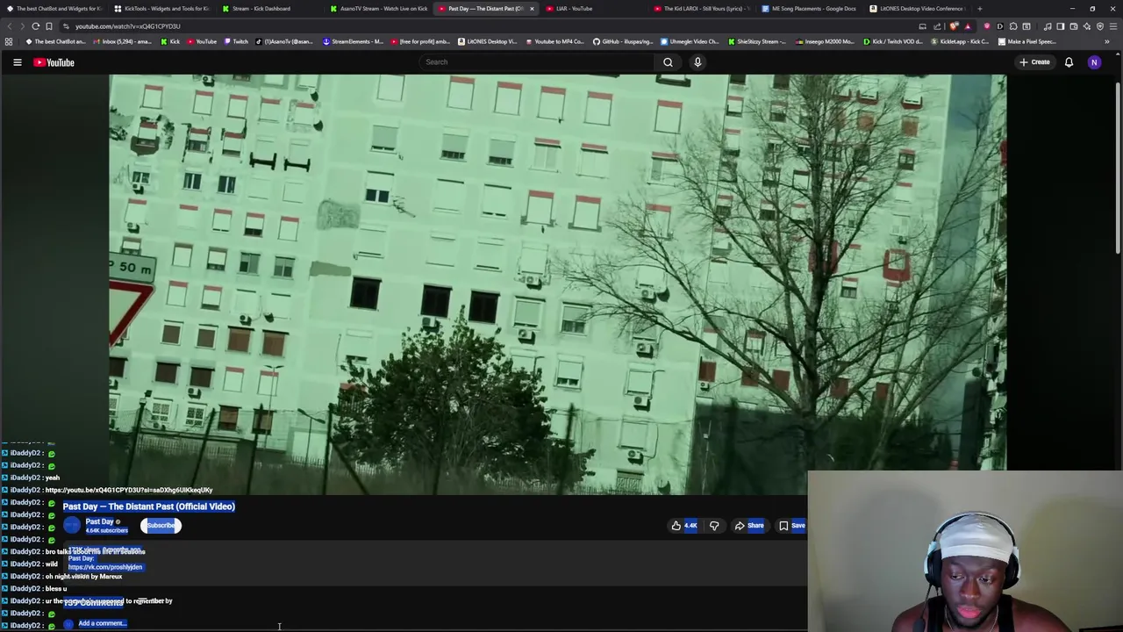This screenshot has width=1123, height=632.
Task: Open Past Day channel name link
Action: tap(99, 521)
